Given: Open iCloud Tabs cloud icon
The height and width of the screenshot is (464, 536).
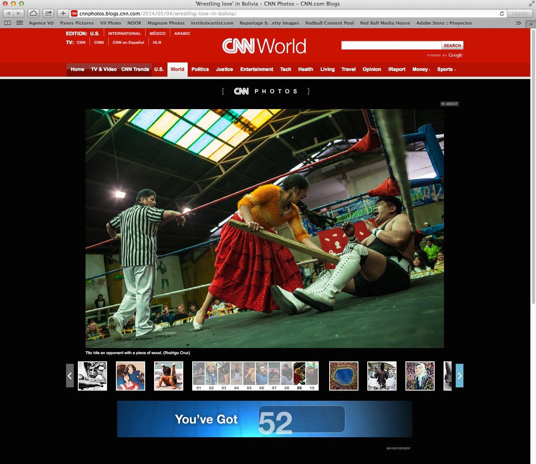Looking at the screenshot, I should tap(34, 13).
